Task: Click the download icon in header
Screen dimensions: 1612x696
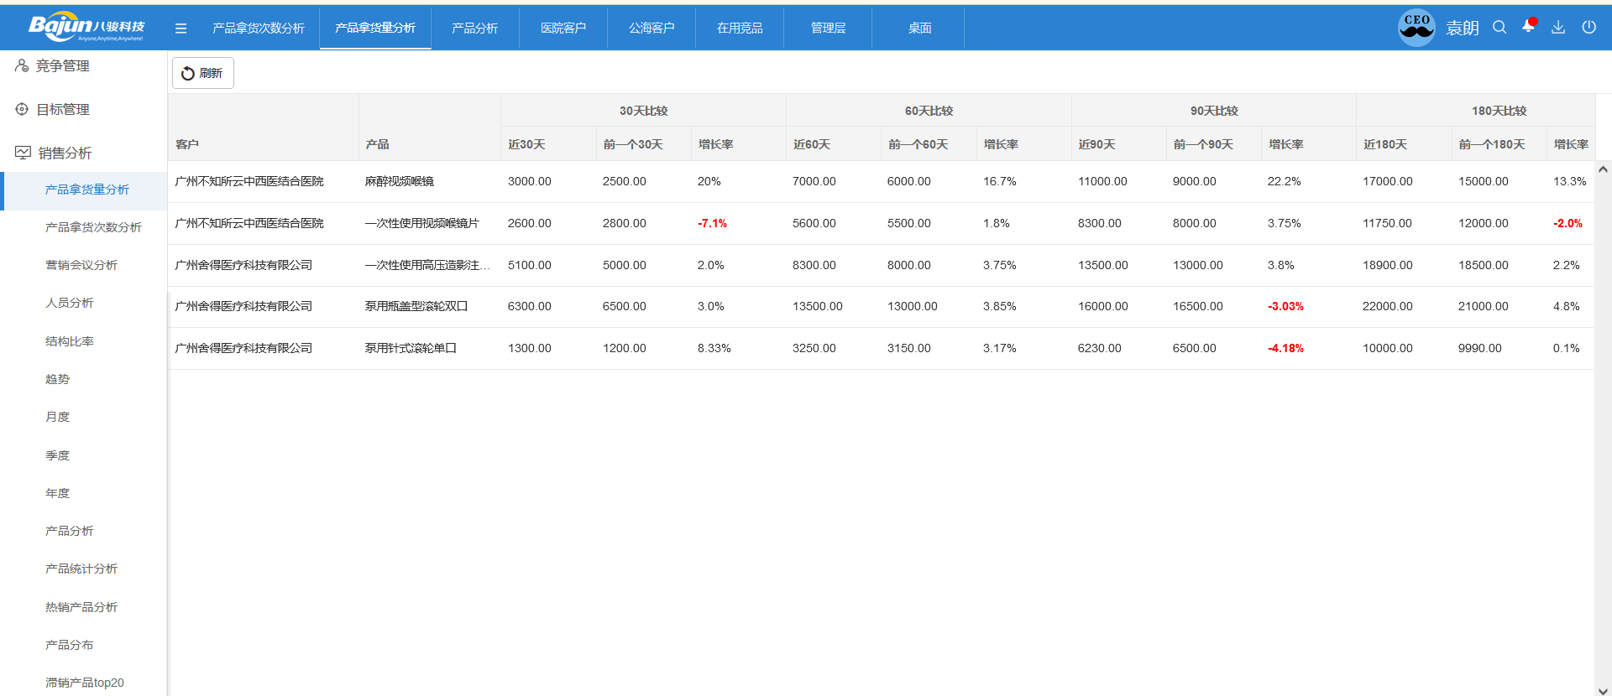Action: (1557, 28)
